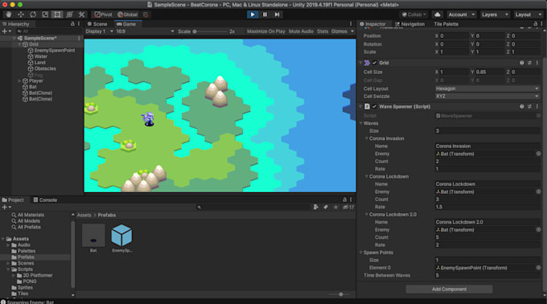Select the Rotate tool
Viewport: 547px width, 304px height.
coord(33,14)
